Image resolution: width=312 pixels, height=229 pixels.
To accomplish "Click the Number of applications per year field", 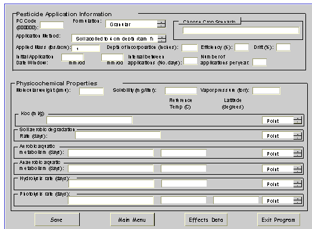I will (260, 62).
